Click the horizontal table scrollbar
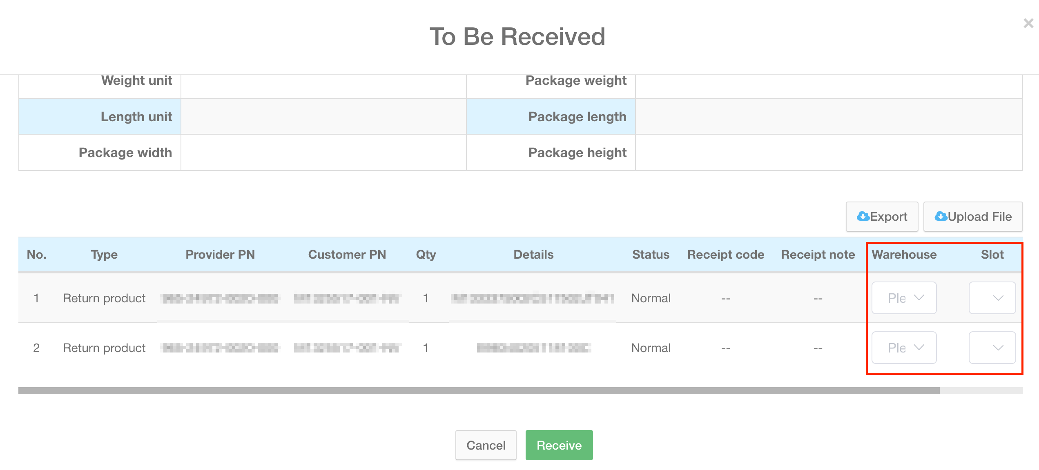This screenshot has width=1039, height=470. [479, 391]
